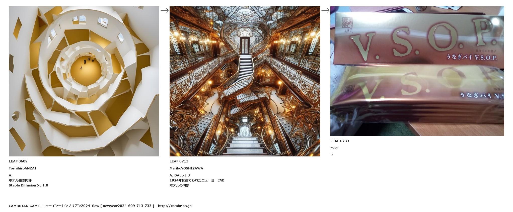Open the white spiral hotel ship image
This screenshot has width=513, height=212.
click(x=84, y=81)
